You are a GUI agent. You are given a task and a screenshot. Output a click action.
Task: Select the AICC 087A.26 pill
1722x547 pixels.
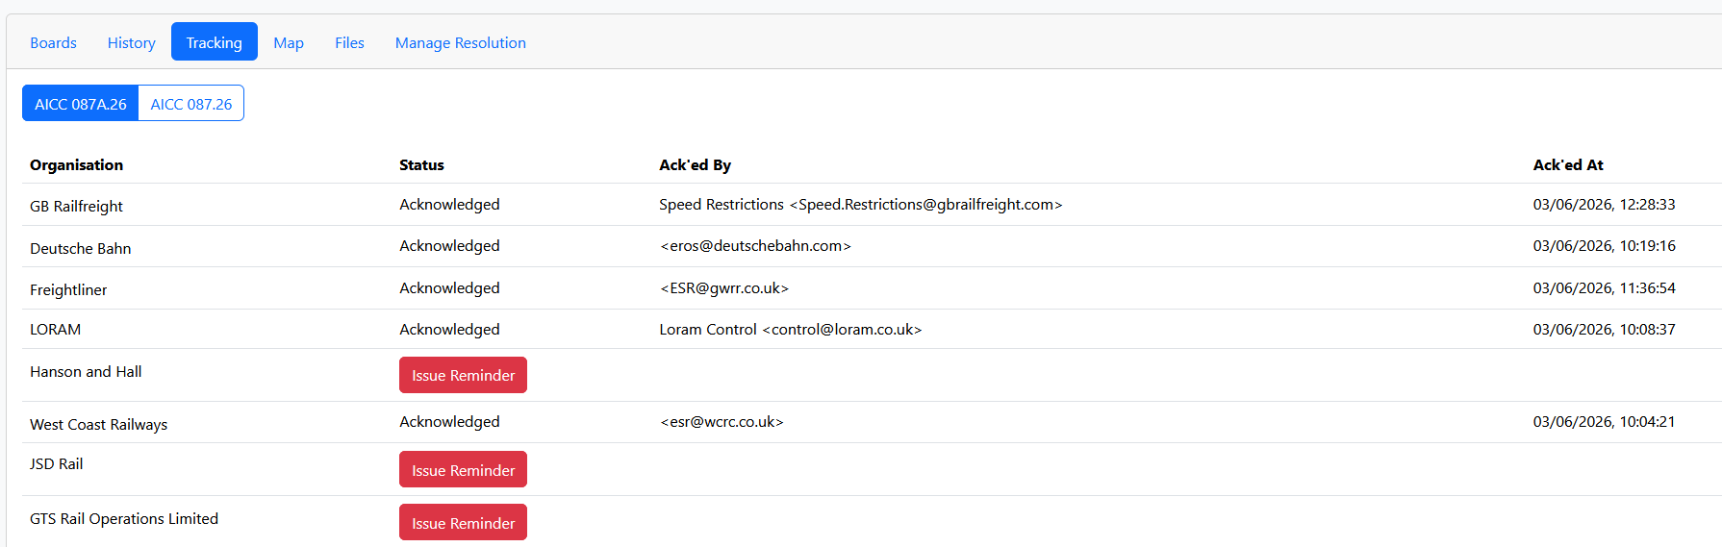81,104
